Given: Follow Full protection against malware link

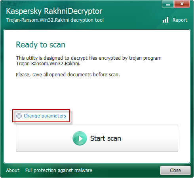Looking at the screenshot, I should 59,170.
